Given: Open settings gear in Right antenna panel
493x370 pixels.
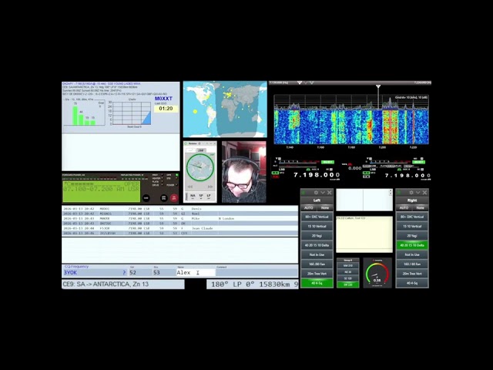Looking at the screenshot, I should (411, 193).
